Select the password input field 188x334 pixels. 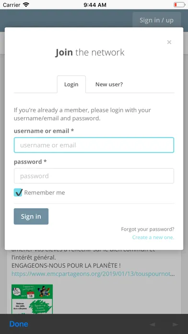point(94,176)
